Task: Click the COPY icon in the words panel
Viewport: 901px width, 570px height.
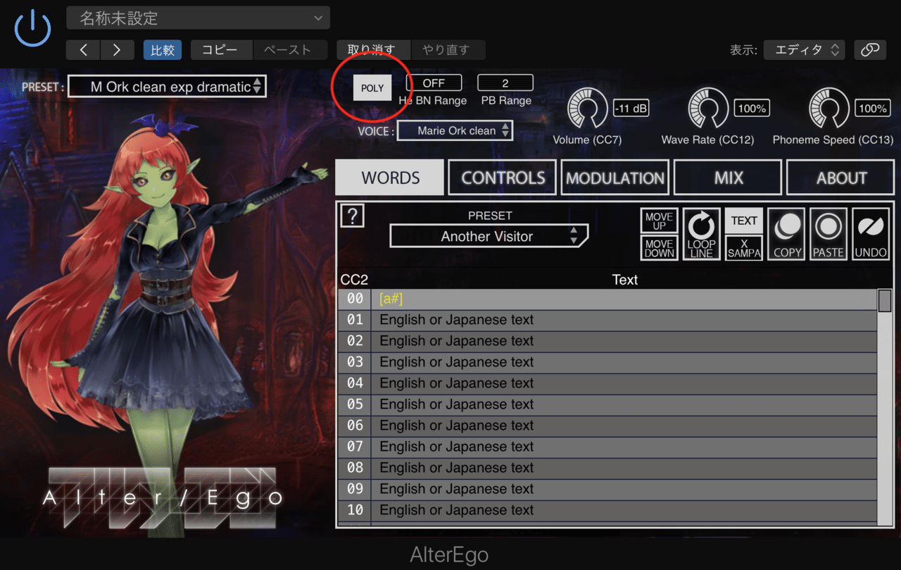Action: (x=786, y=233)
